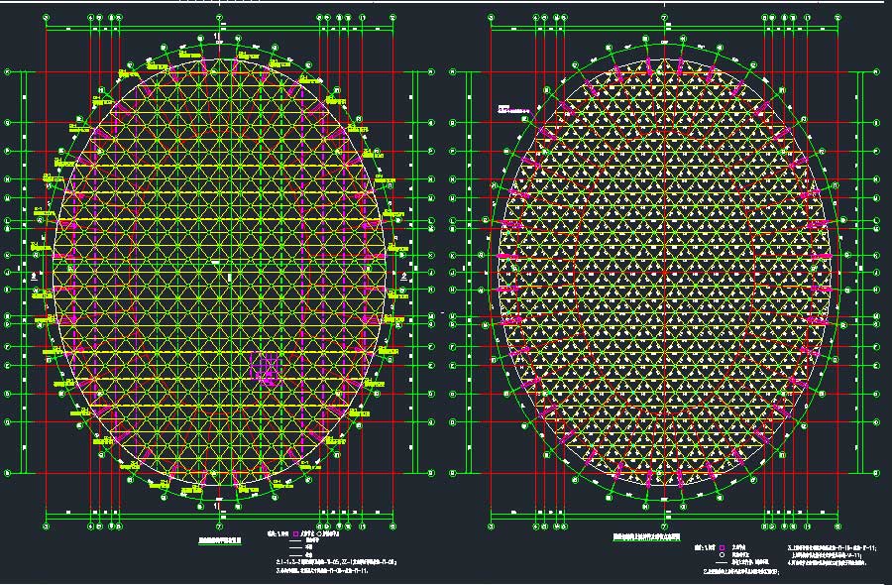Select axis bubble Q on left plan's left edge

coord(8,122)
